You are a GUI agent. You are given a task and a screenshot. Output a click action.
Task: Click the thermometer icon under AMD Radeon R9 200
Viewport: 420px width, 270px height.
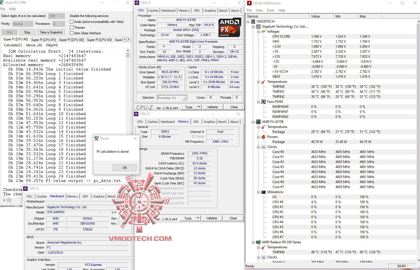(264, 247)
